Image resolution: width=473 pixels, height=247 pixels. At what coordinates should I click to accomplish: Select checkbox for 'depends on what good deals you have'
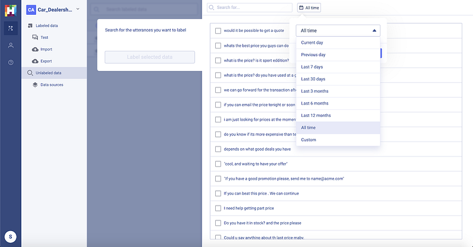click(x=218, y=149)
